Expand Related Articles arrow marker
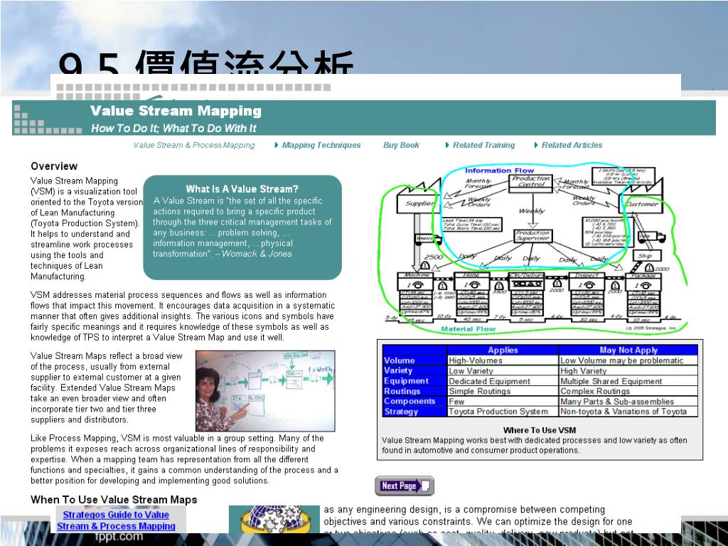Screen dimensions: 728x546 point(536,145)
